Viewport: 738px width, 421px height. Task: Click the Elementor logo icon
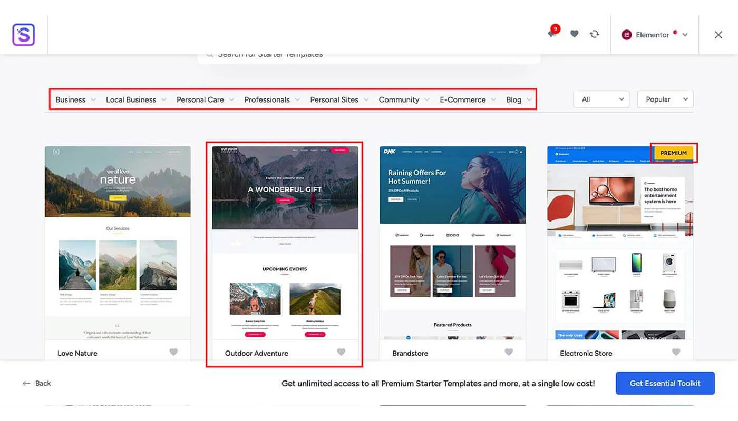626,35
